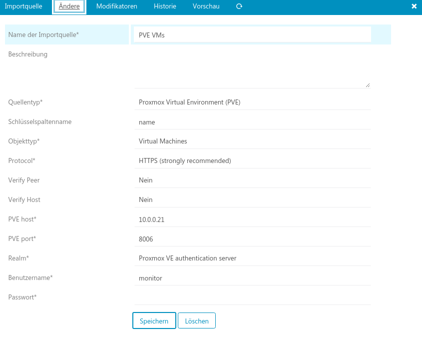The height and width of the screenshot is (339, 422).
Task: Click the 'Realm*' label
Action: (x=18, y=258)
